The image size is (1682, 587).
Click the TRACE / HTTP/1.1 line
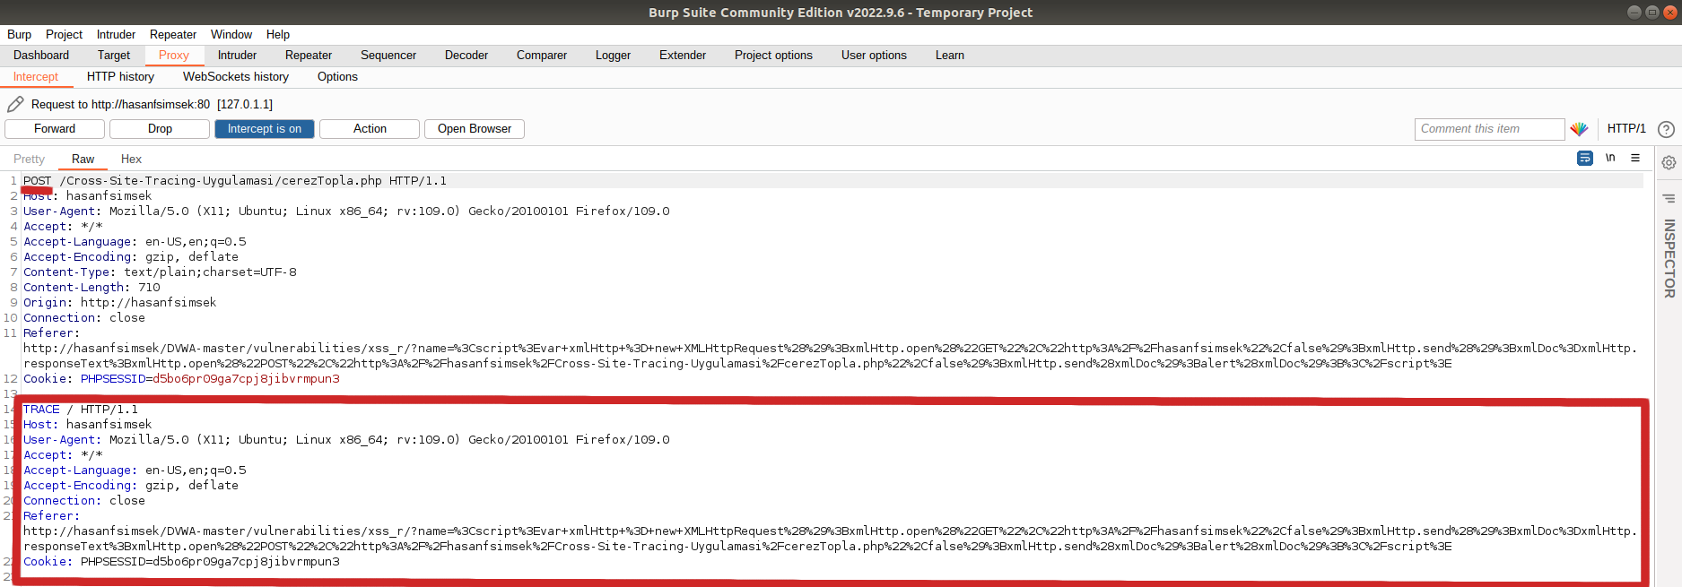pos(81,410)
